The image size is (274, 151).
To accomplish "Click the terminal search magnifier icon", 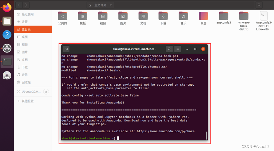I will pos(169,49).
